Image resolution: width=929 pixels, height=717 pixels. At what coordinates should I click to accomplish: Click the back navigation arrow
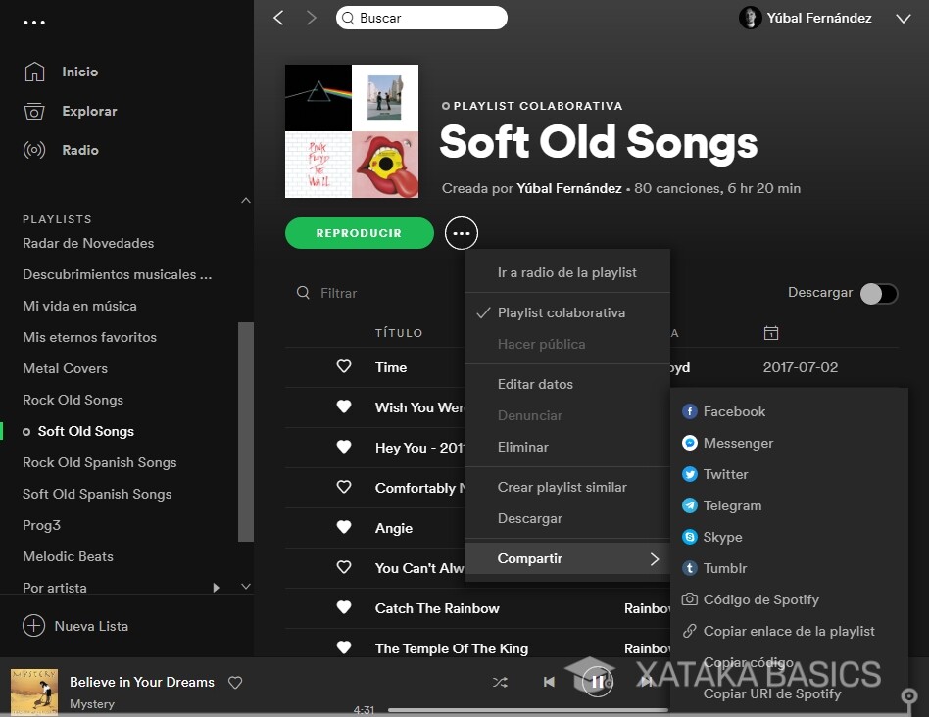click(278, 18)
